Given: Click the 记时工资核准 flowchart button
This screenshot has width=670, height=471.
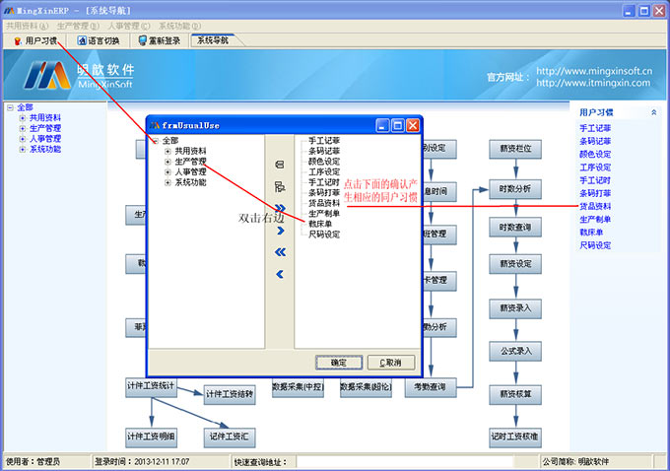Looking at the screenshot, I should pyautogui.click(x=515, y=437).
